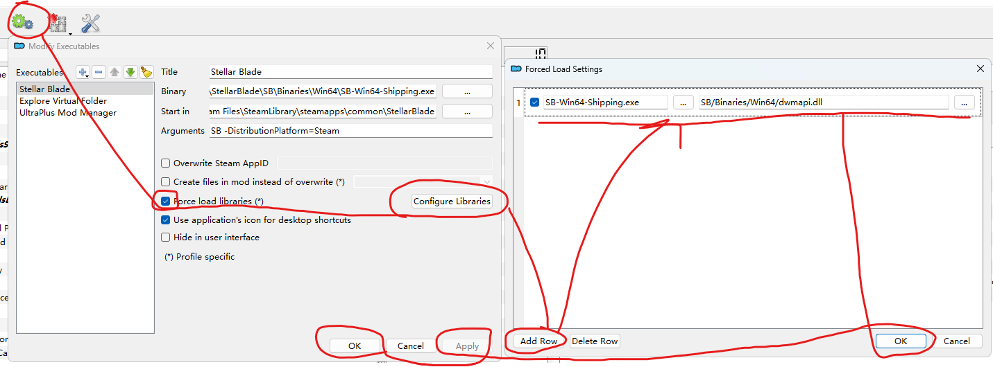
Task: Open the wrench and screwdriver Settings icon
Action: pyautogui.click(x=90, y=23)
